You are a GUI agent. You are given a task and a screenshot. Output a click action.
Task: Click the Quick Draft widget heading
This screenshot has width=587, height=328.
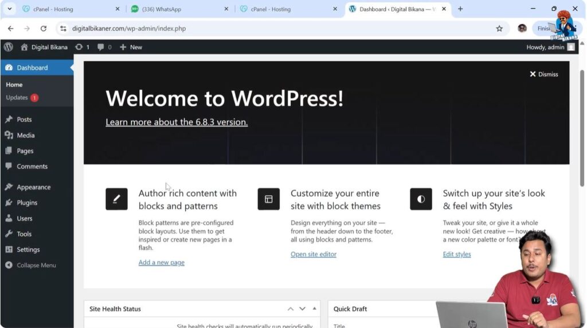[x=350, y=309]
